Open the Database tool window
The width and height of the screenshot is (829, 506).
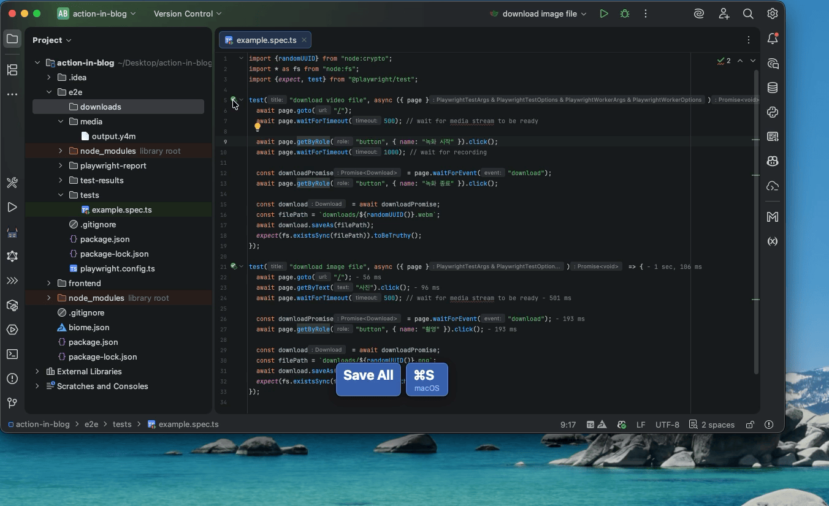click(773, 88)
